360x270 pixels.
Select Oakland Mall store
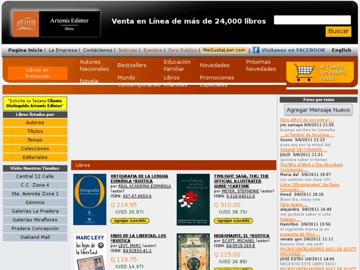[x=35, y=237]
